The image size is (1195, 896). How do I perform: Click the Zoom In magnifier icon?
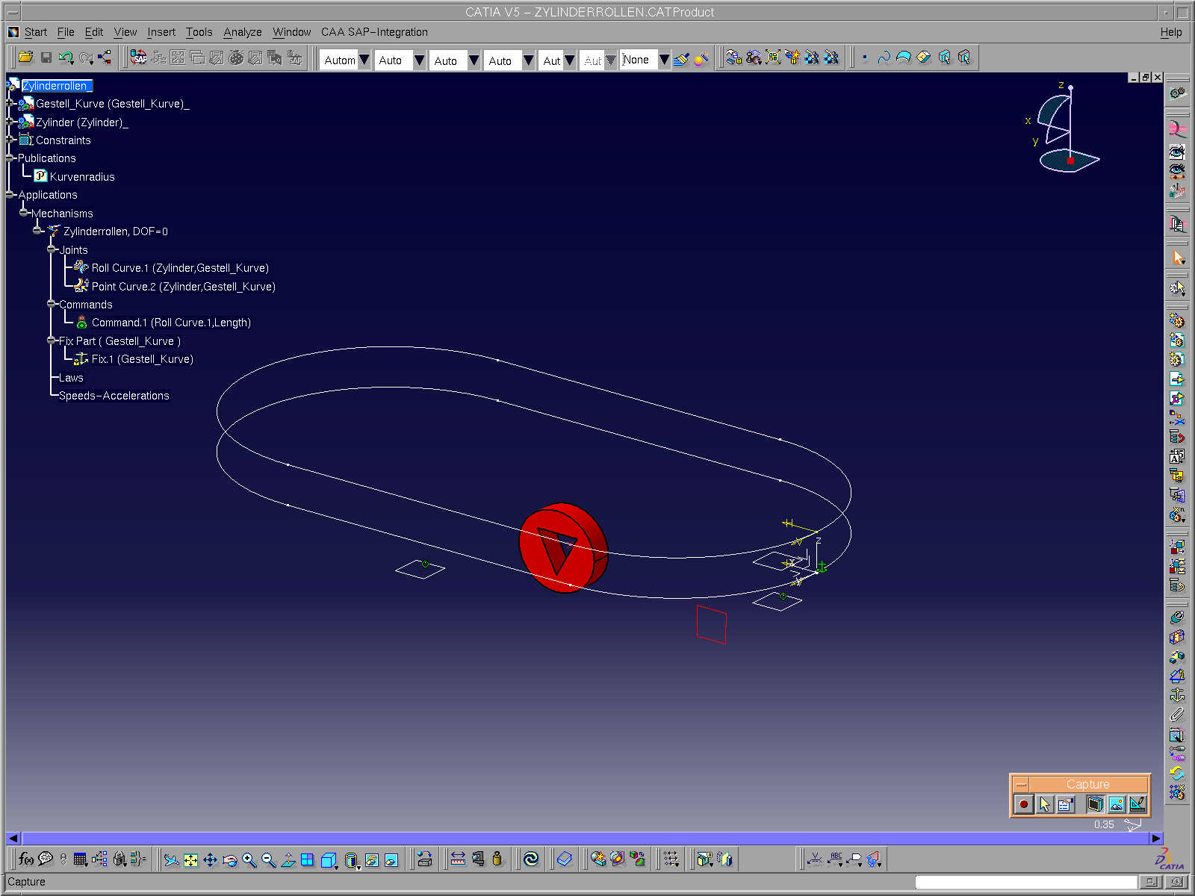(x=249, y=860)
